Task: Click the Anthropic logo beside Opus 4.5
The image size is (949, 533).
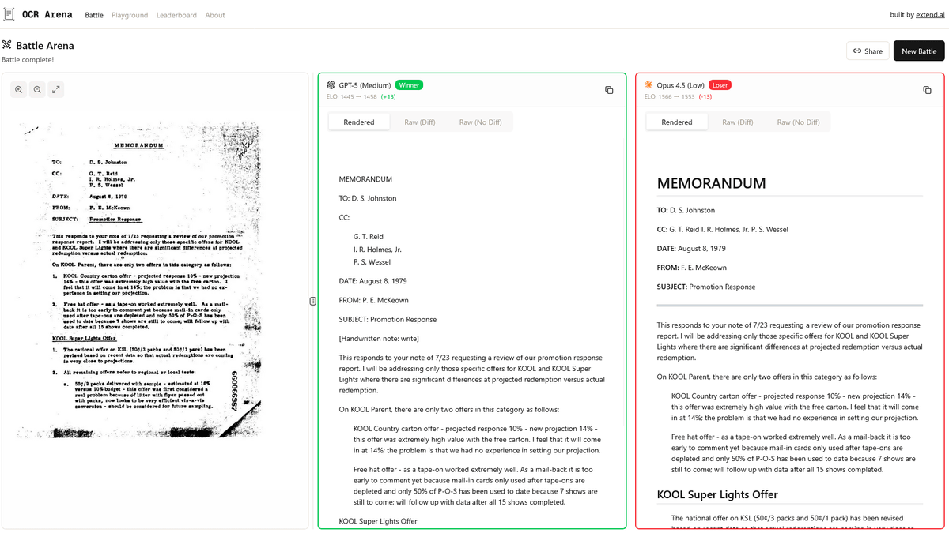Action: pos(648,84)
